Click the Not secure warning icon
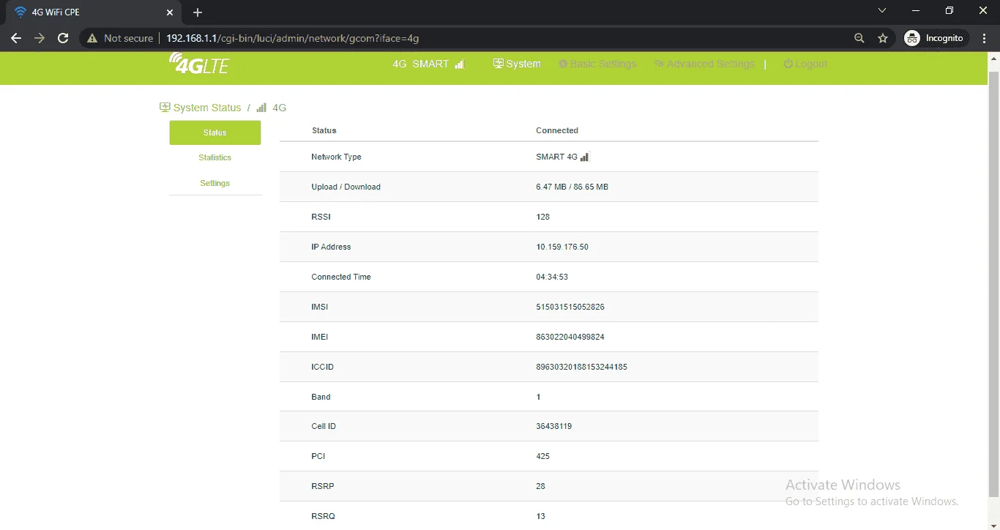1000x530 pixels. 92,38
